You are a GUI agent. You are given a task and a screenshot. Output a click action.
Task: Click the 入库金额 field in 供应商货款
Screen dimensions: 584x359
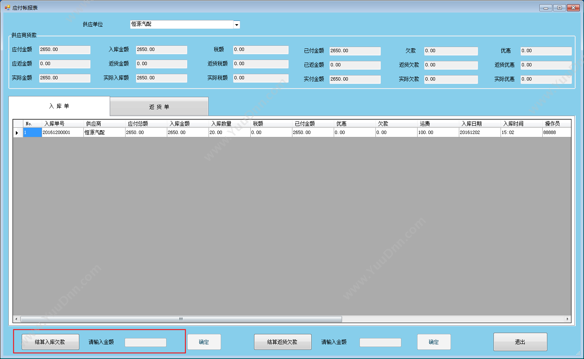[161, 50]
